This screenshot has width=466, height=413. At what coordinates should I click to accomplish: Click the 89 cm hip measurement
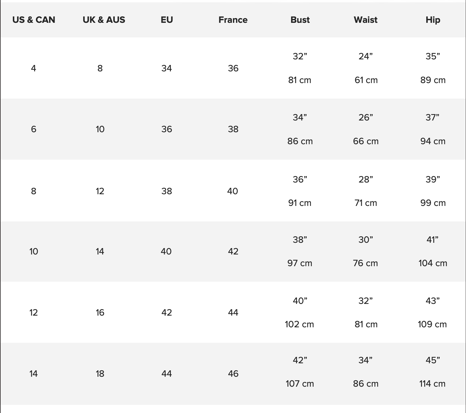[433, 80]
